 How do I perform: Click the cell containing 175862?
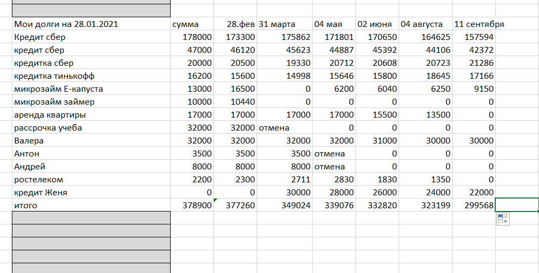284,37
